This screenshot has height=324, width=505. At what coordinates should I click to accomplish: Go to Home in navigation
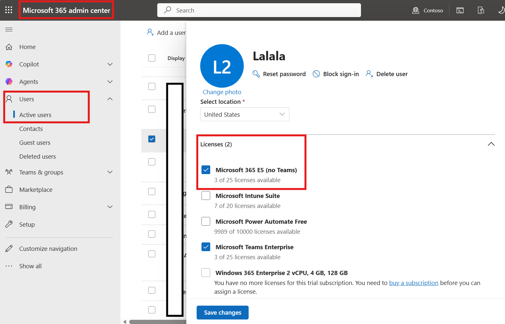pyautogui.click(x=27, y=47)
